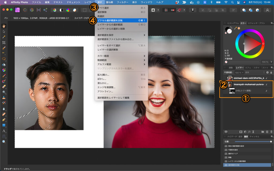Select the hand (pan) tool in the toolbox
The image size is (274, 171).
point(4,26)
